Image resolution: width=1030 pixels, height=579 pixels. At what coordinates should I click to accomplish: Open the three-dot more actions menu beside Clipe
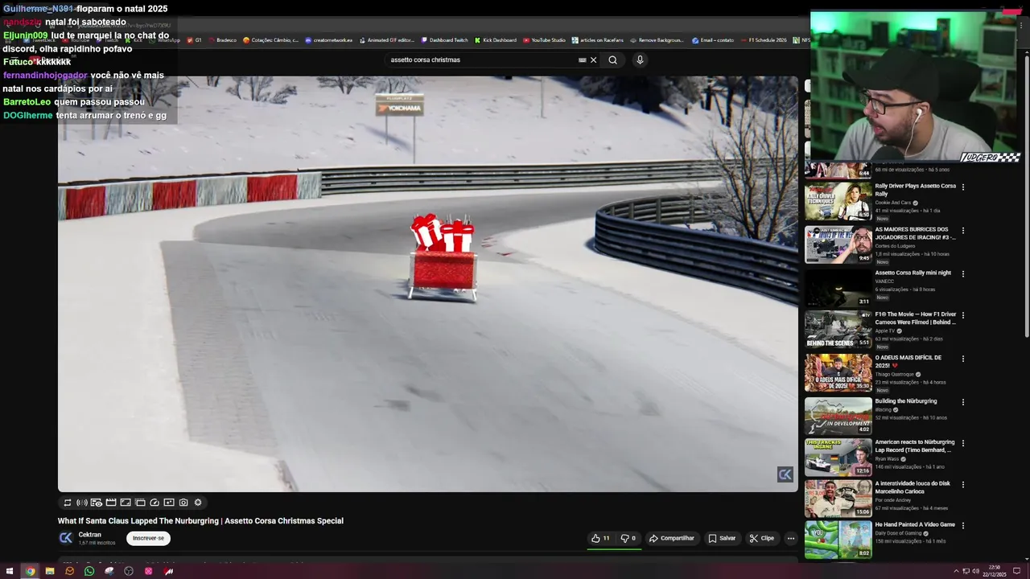pyautogui.click(x=791, y=538)
